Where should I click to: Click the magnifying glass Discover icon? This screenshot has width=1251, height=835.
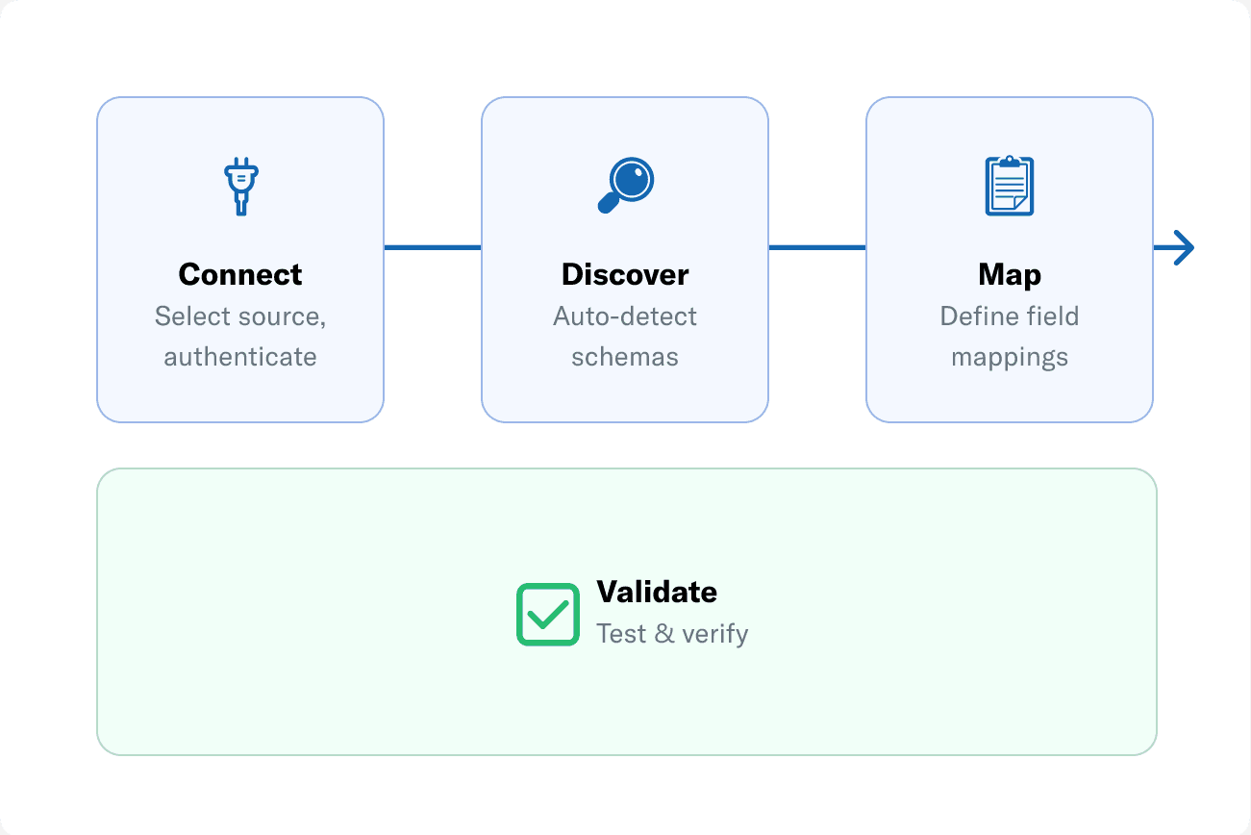(x=625, y=187)
